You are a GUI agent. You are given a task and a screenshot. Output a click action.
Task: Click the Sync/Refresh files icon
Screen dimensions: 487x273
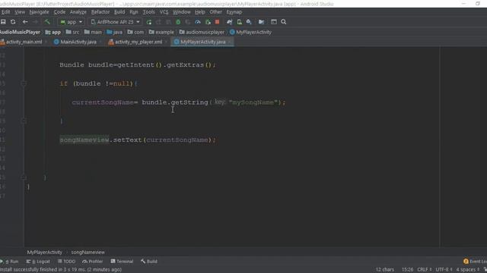pos(13,22)
